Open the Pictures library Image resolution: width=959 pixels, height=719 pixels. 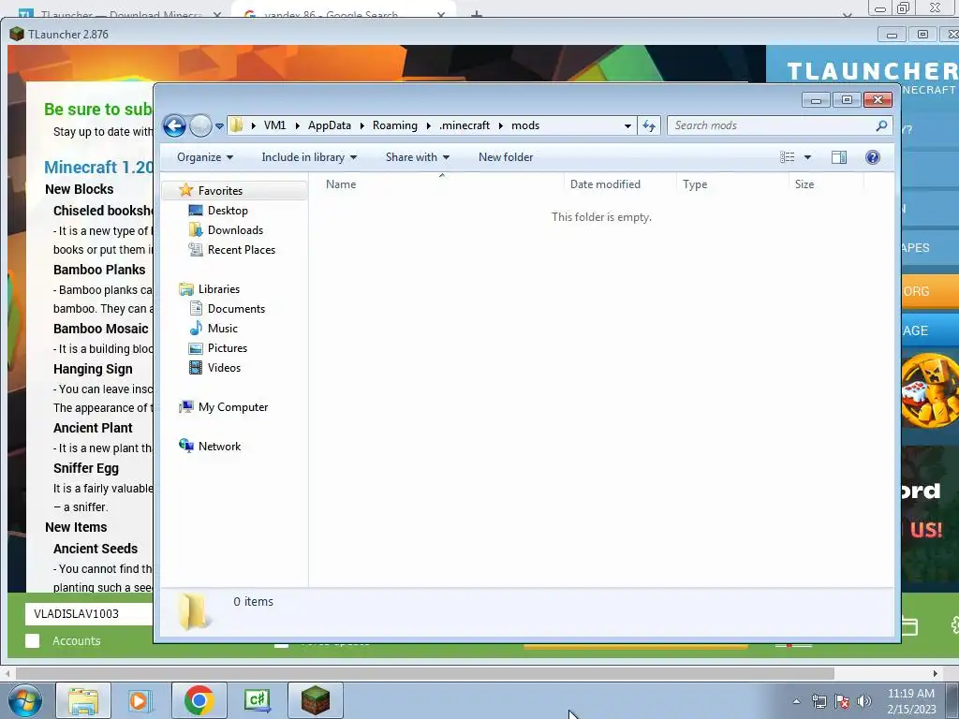pos(228,348)
